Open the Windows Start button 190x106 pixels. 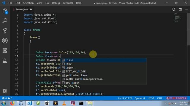coord(4,103)
